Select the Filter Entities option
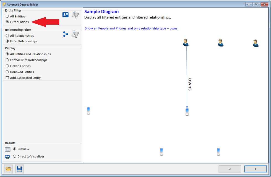The height and width of the screenshot is (177, 271). pos(7,22)
